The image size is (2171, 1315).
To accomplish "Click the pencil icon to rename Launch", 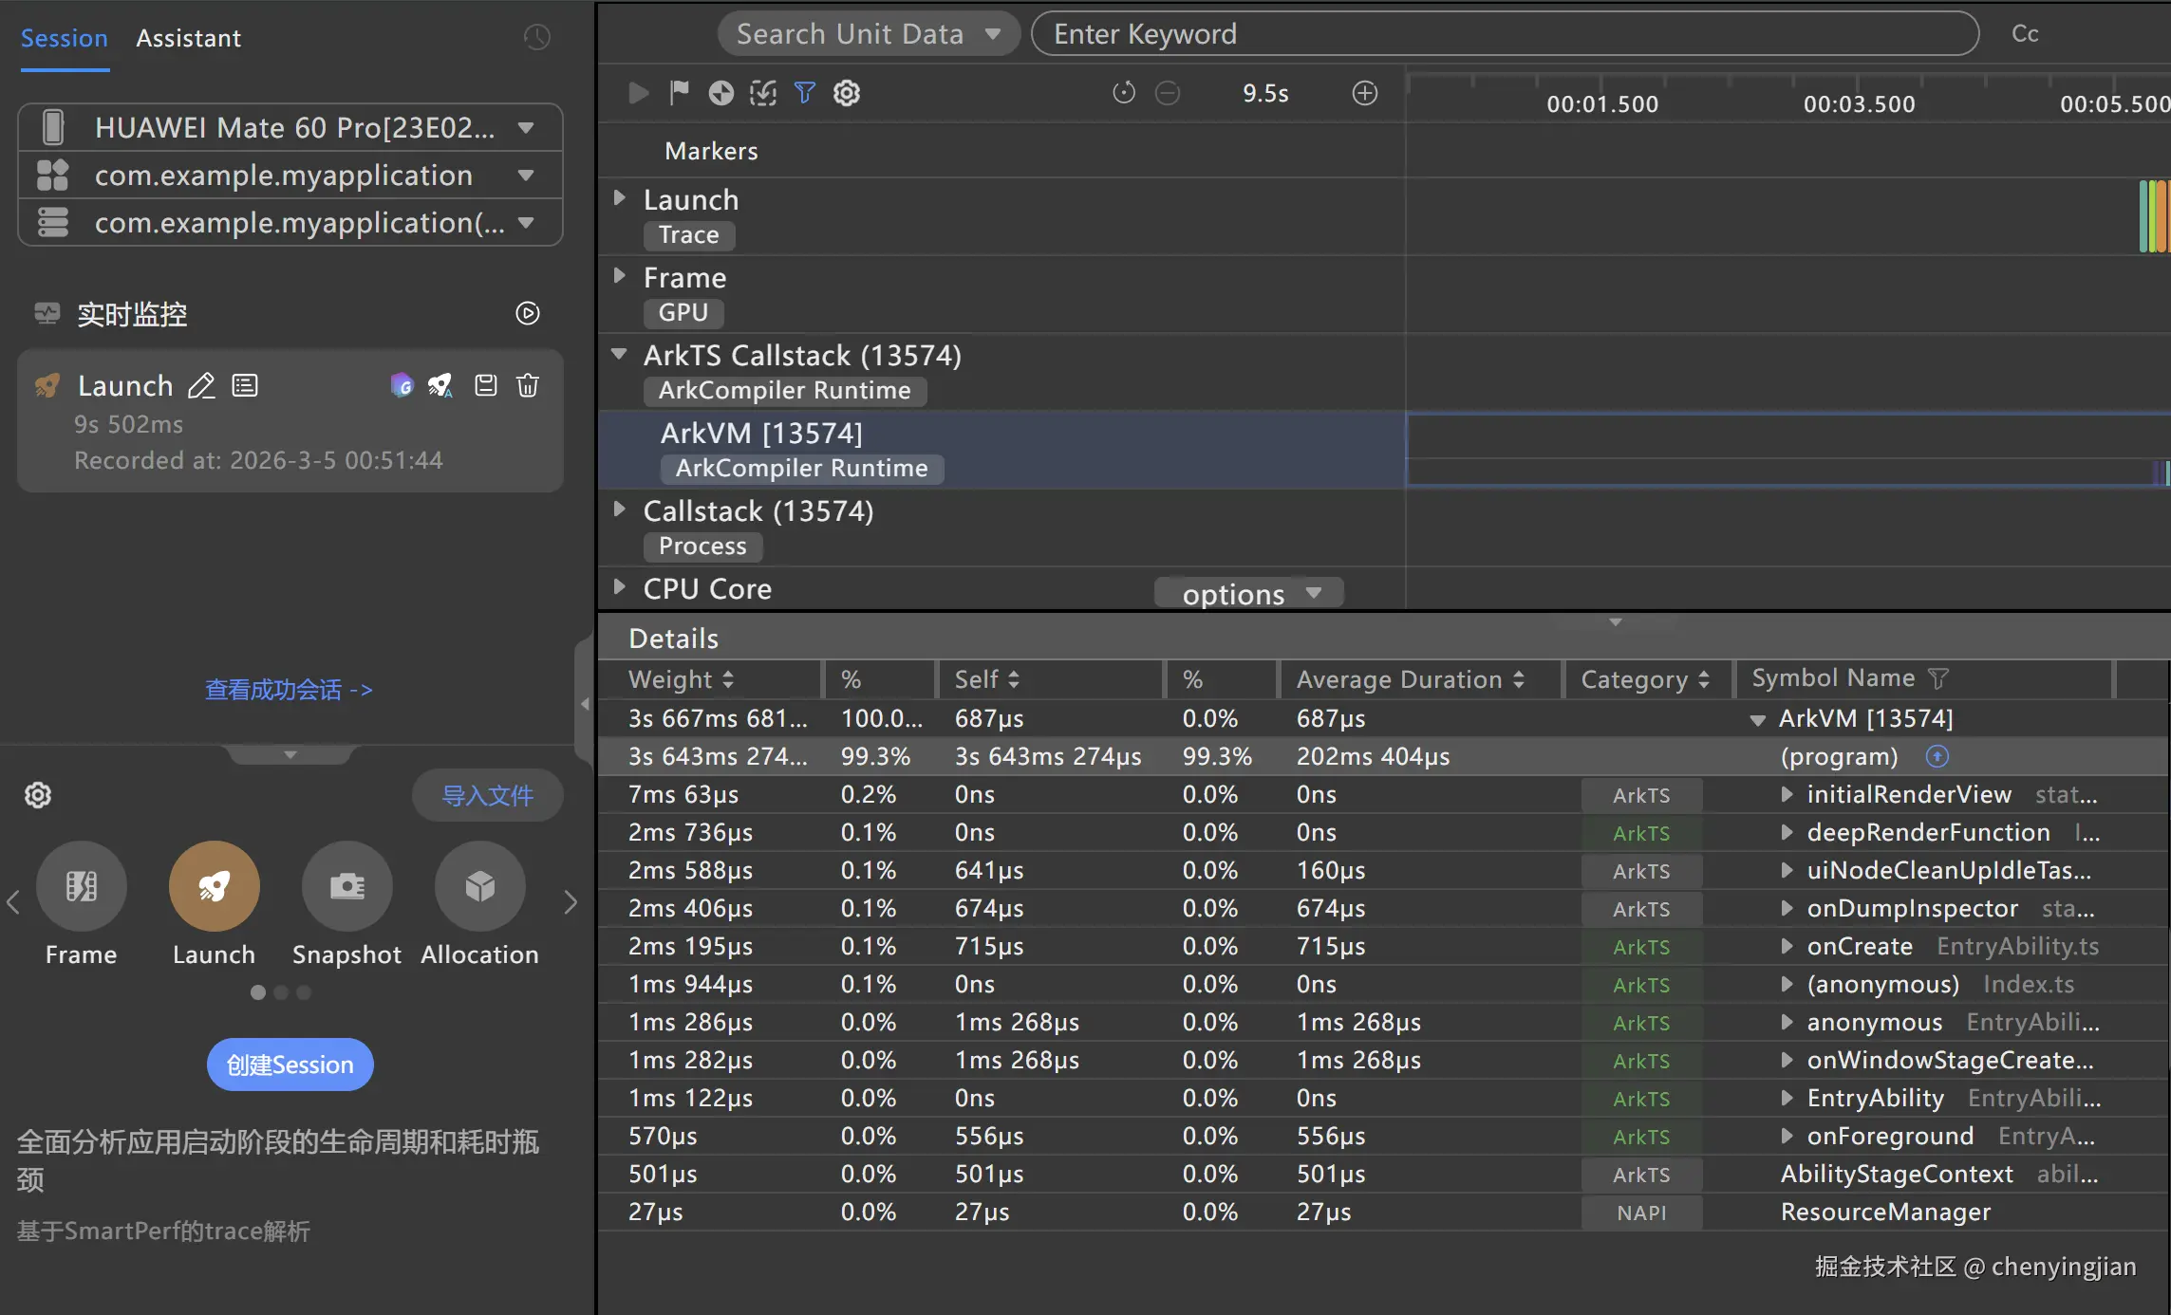I will pos(201,385).
